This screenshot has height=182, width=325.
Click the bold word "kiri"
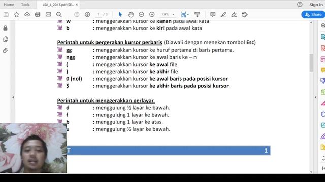[x=160, y=28]
